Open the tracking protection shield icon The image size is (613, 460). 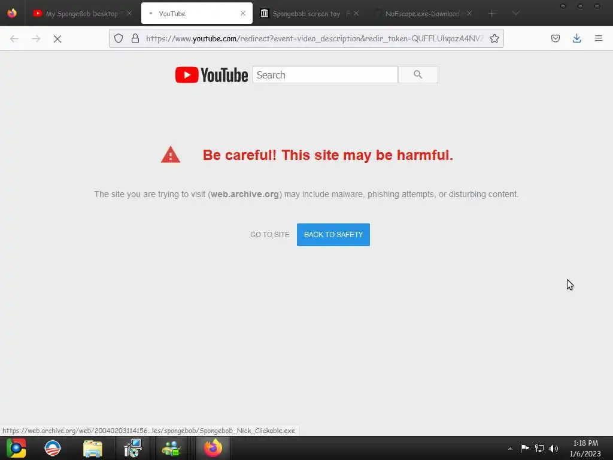tap(119, 38)
